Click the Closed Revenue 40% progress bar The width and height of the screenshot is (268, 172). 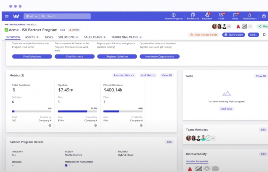pos(123,111)
